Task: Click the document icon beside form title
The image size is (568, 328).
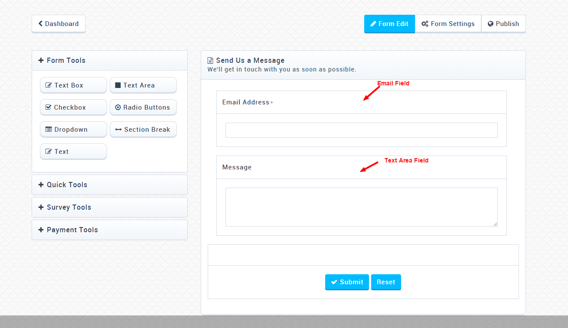Action: pos(210,61)
